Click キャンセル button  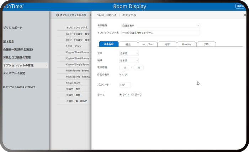click(129, 15)
